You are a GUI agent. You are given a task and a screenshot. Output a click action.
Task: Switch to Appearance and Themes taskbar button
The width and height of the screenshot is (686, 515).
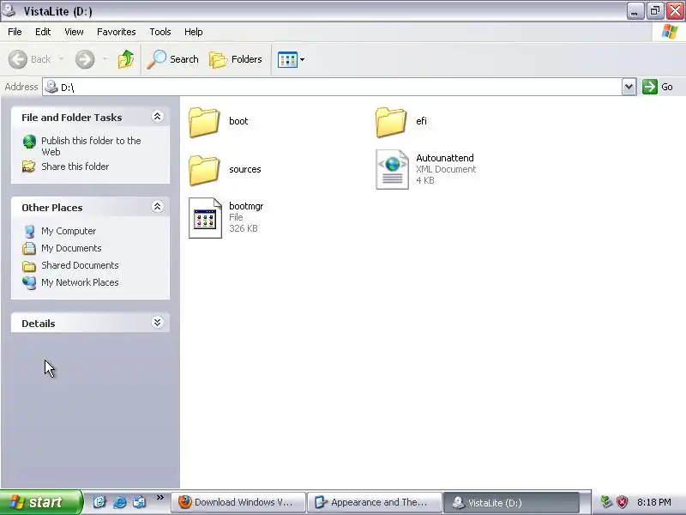375,502
